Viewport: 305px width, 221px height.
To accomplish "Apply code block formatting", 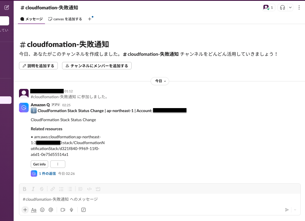I will 98,189.
